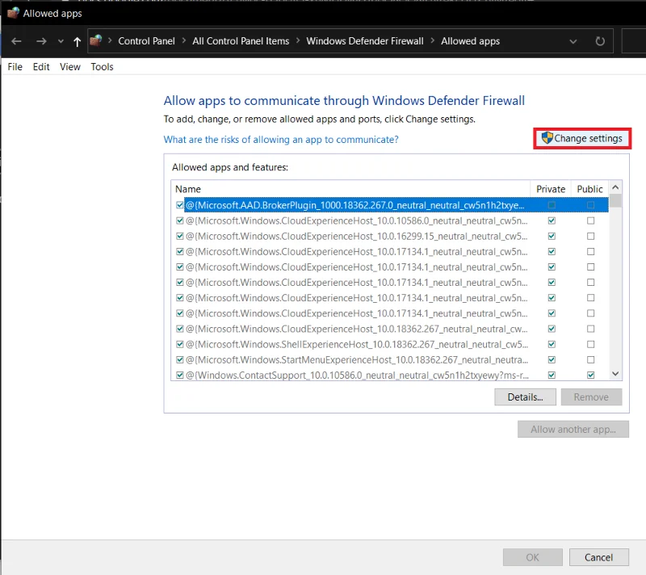Refresh the Allowed apps page

coord(600,41)
